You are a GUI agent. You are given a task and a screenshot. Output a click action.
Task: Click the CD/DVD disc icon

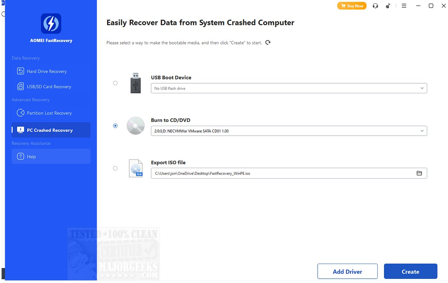pyautogui.click(x=135, y=126)
